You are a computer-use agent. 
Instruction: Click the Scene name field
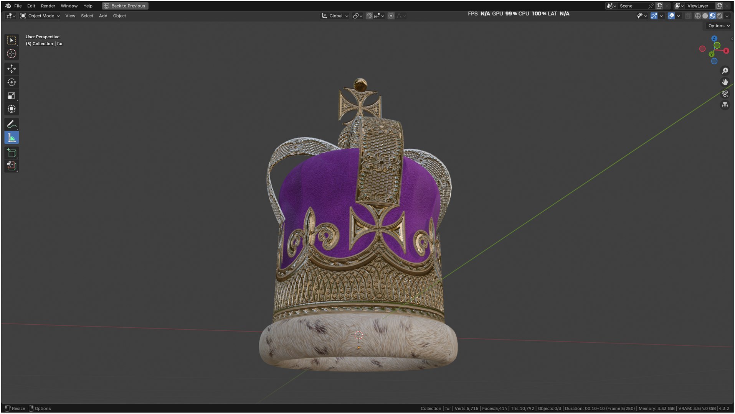coord(633,6)
